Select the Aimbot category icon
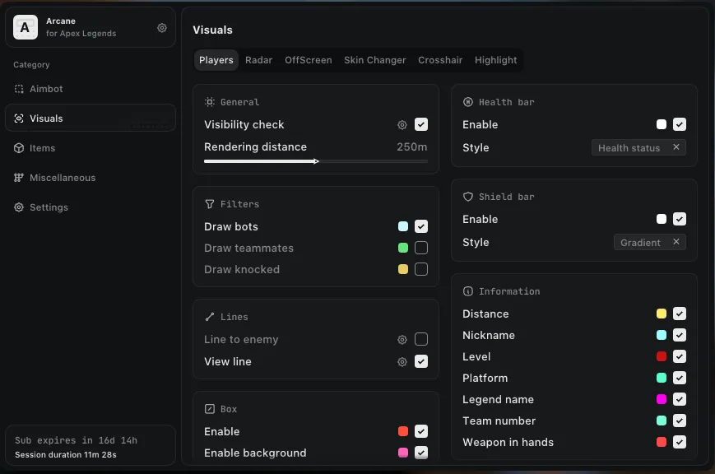The image size is (715, 474). click(x=19, y=89)
